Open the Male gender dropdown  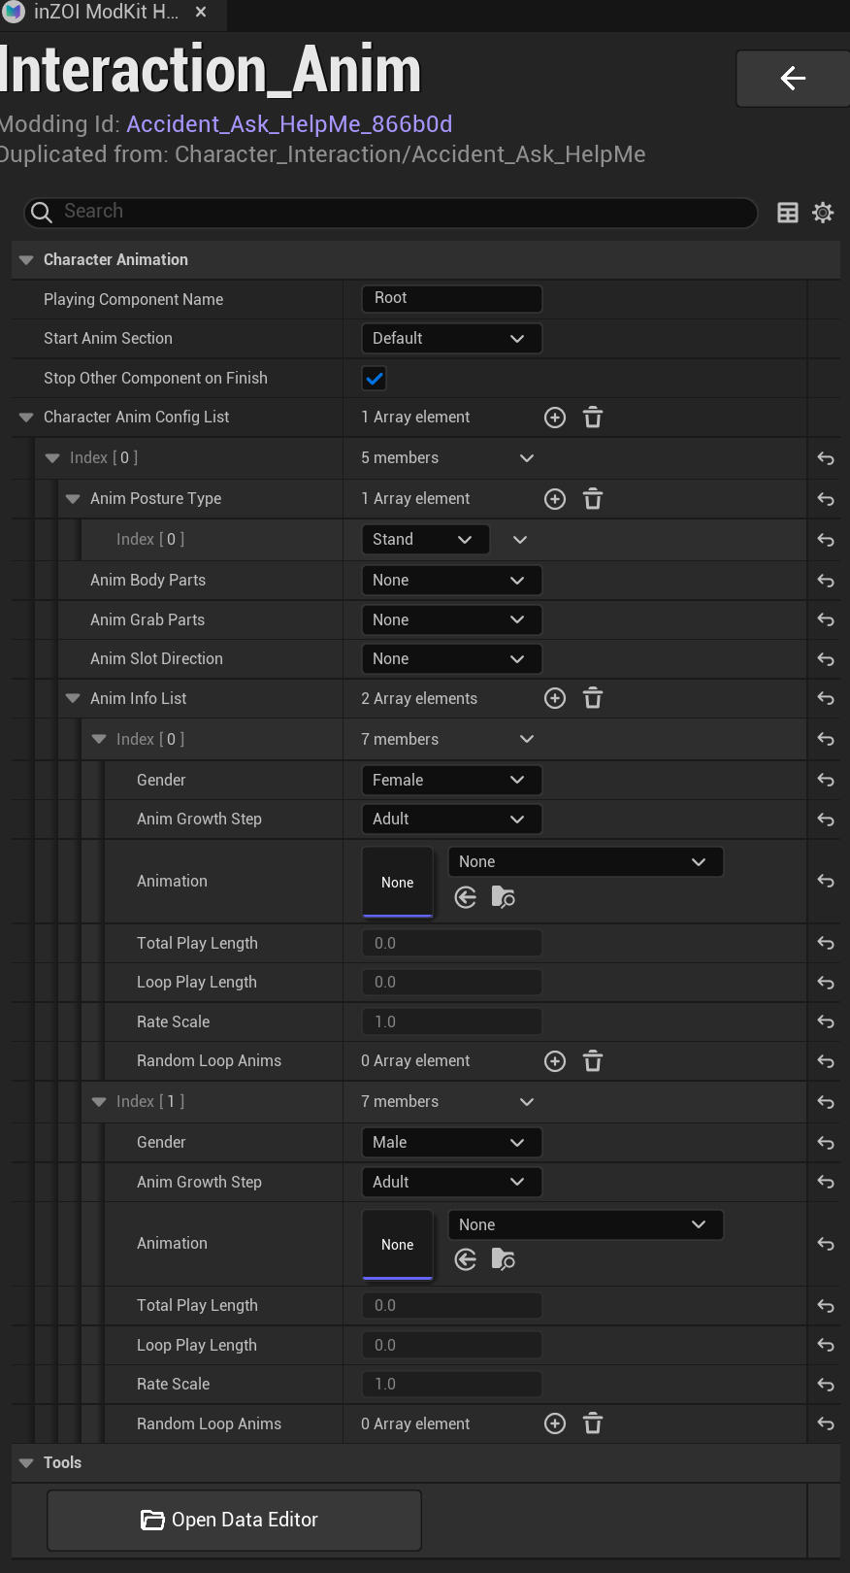click(451, 1142)
